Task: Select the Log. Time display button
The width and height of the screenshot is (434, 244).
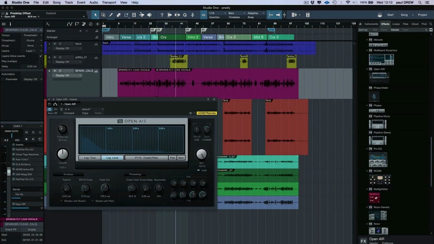Action: 90,158
